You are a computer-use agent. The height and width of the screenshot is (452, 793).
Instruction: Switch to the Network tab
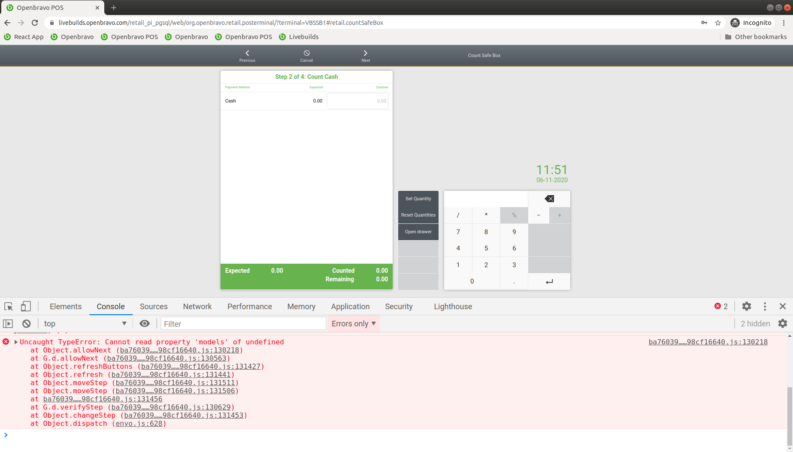click(x=197, y=306)
